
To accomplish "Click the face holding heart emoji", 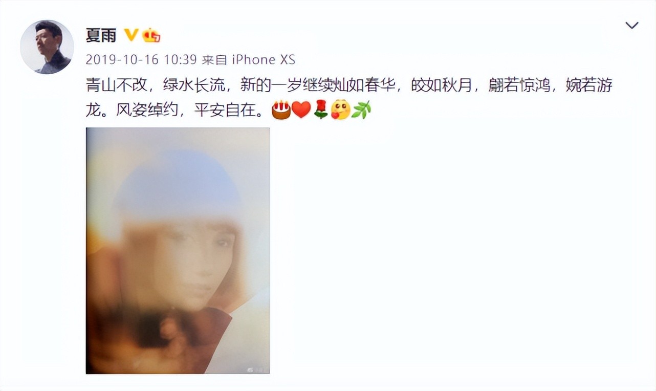I will coord(340,110).
